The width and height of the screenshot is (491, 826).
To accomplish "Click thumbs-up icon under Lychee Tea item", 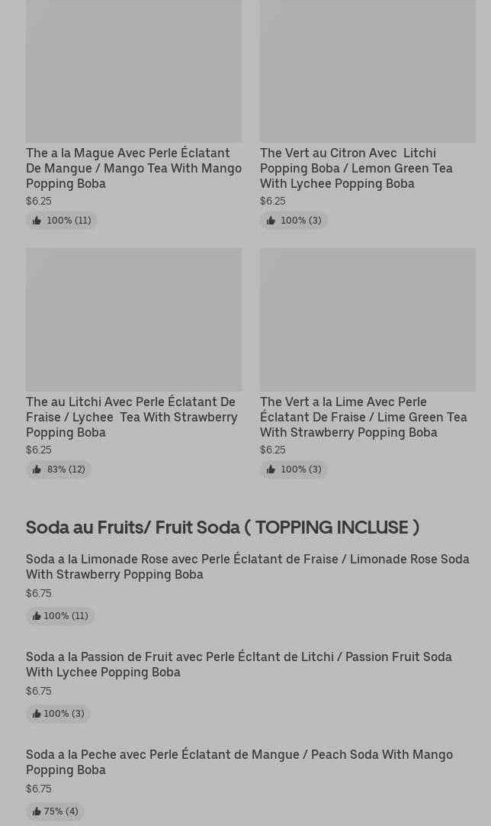I will [37, 469].
